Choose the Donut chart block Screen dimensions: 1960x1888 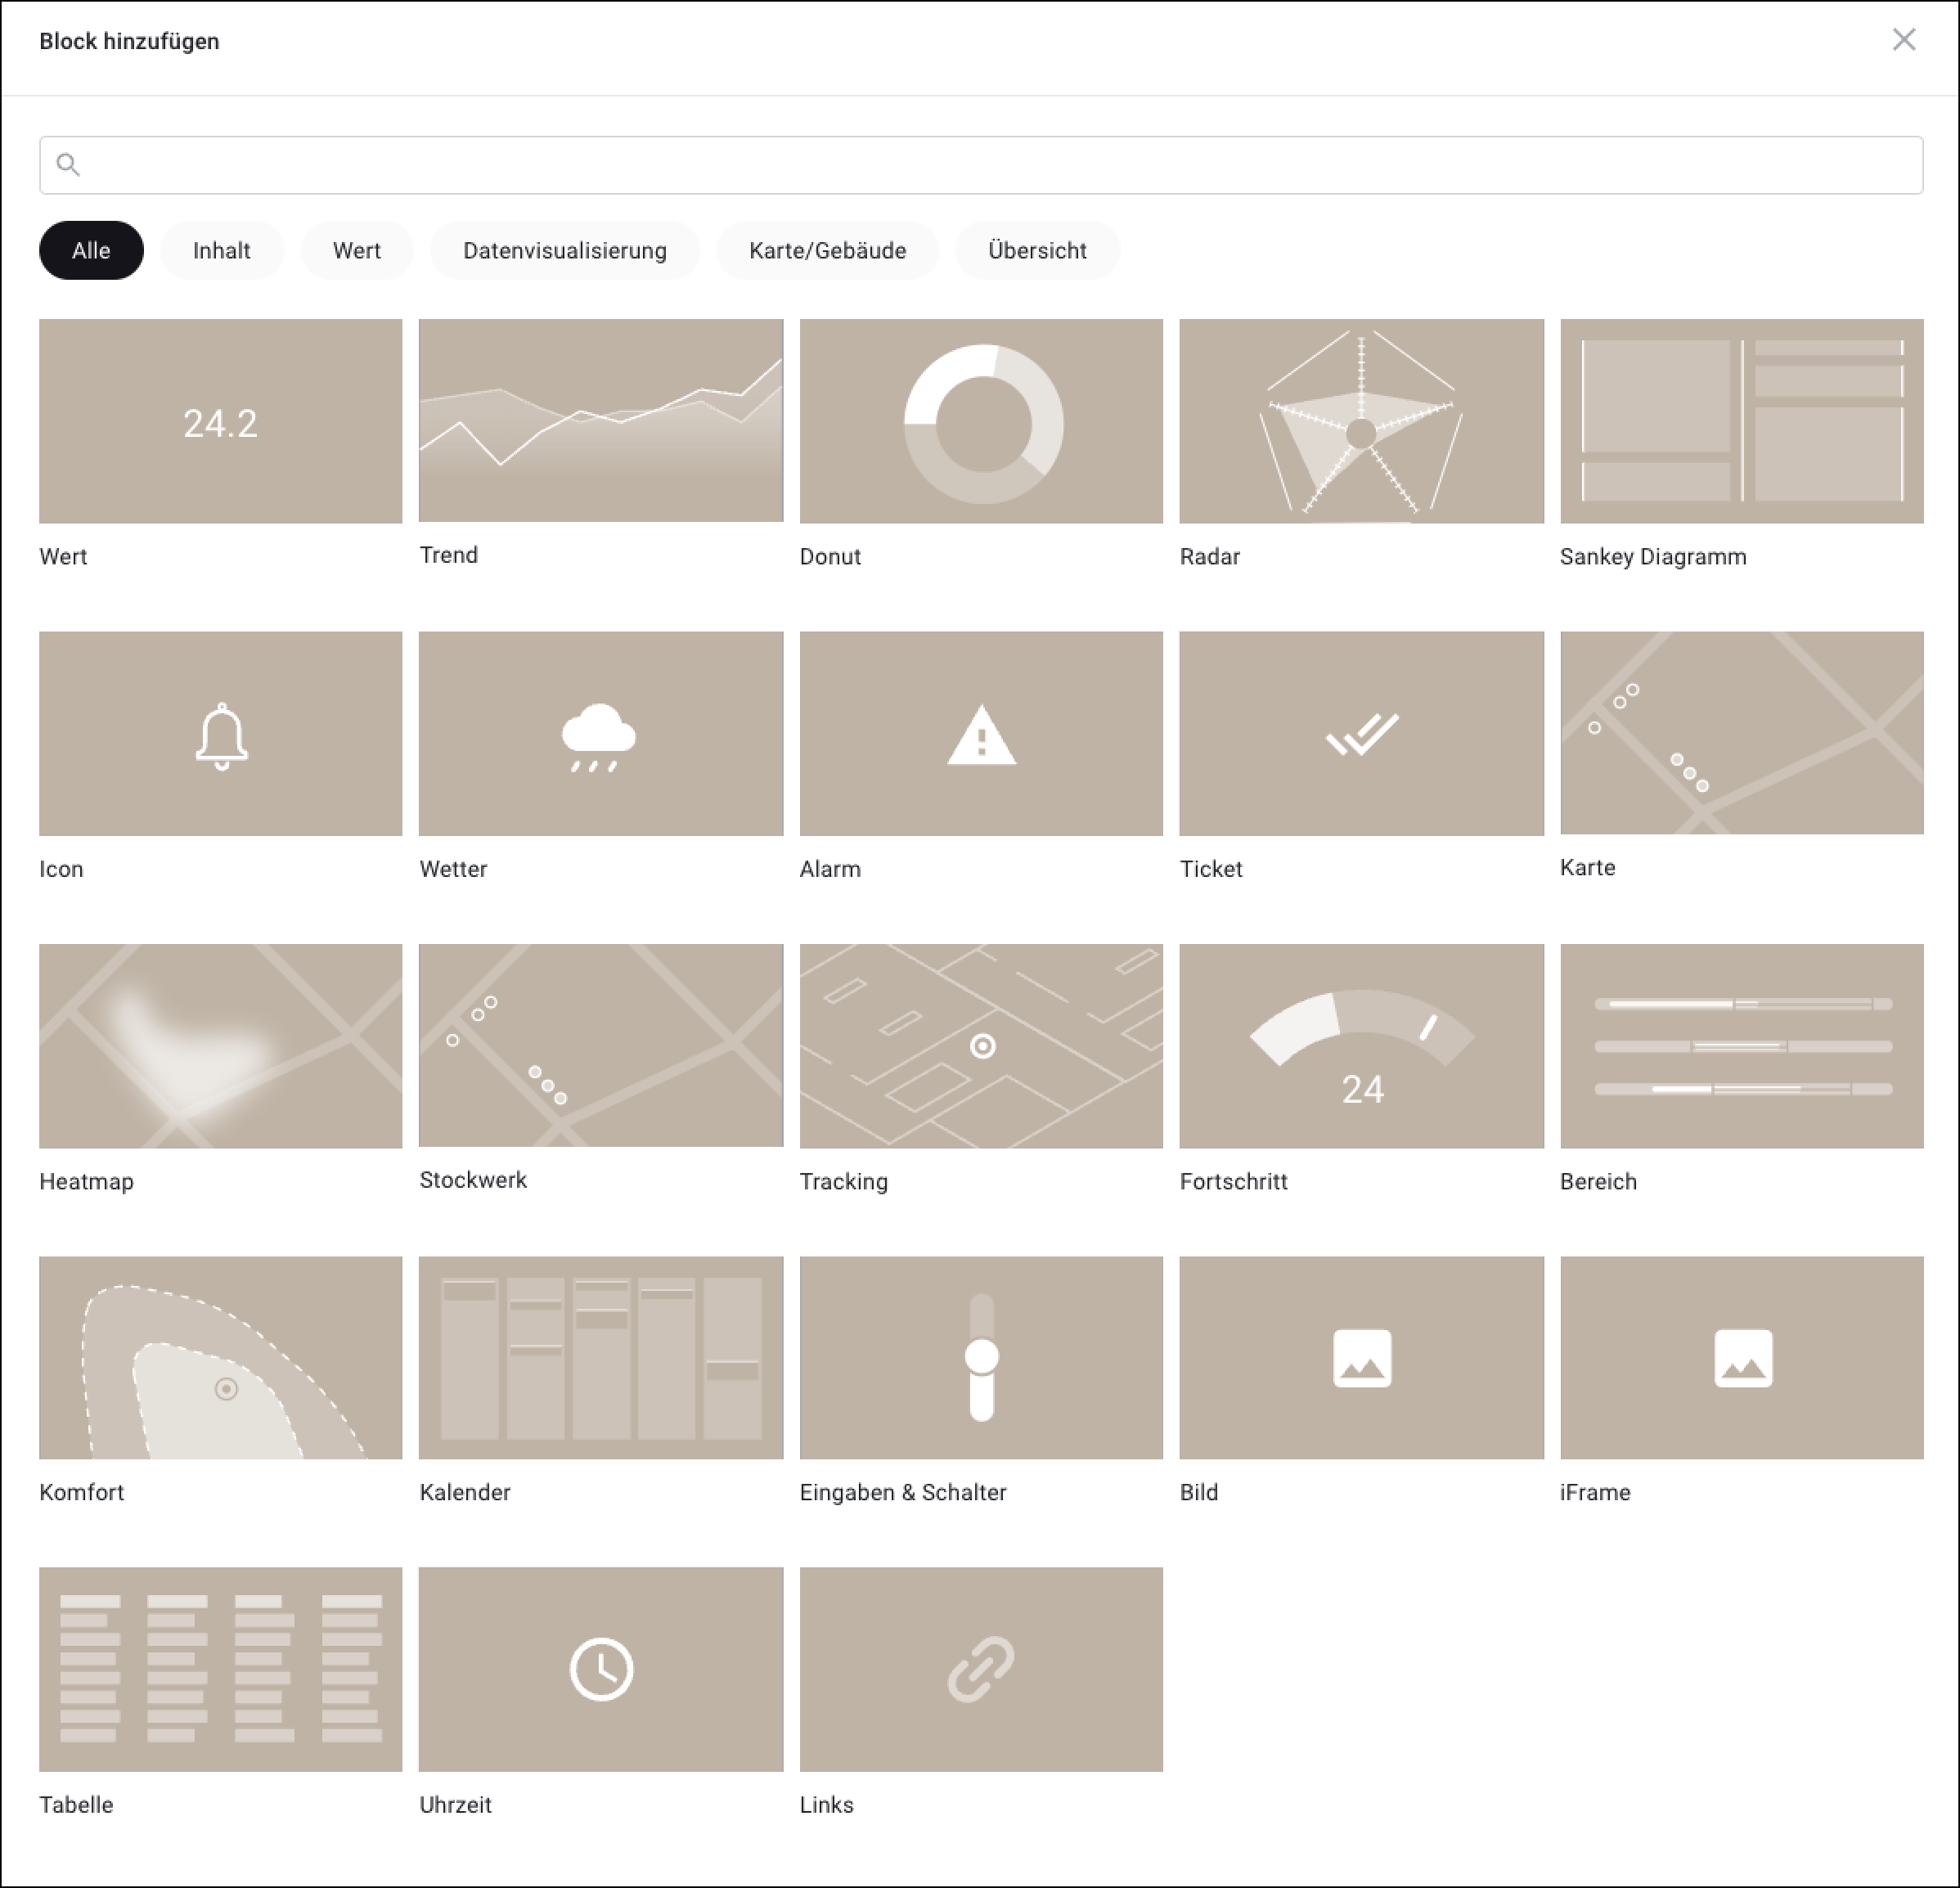981,421
